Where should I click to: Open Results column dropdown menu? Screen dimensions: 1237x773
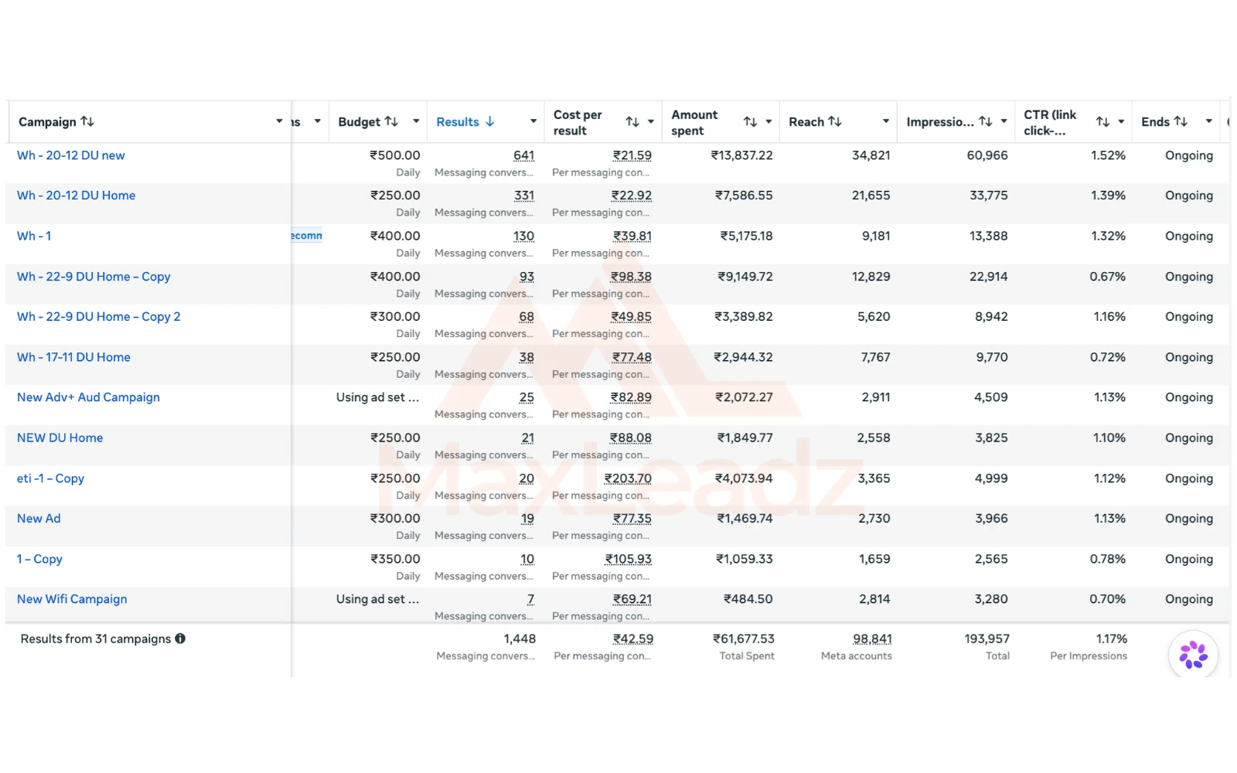click(533, 121)
